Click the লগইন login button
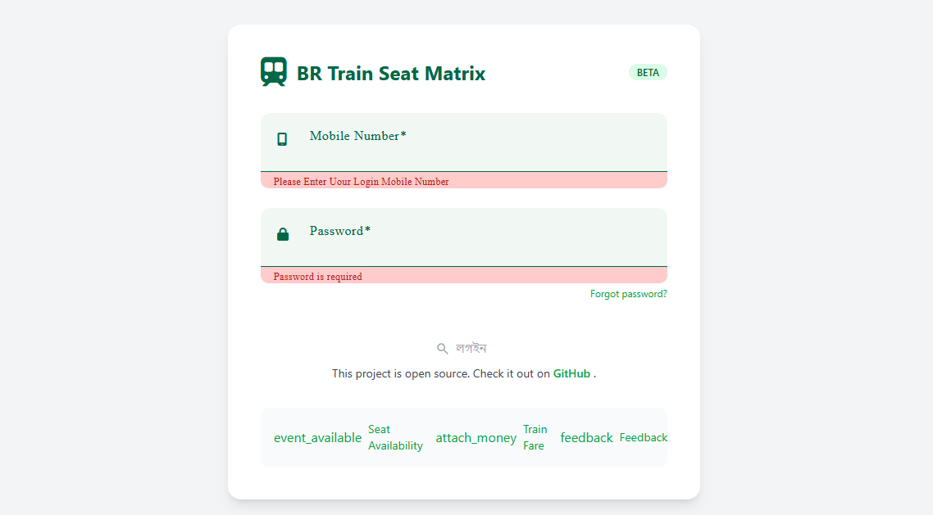933x515 pixels. point(463,349)
